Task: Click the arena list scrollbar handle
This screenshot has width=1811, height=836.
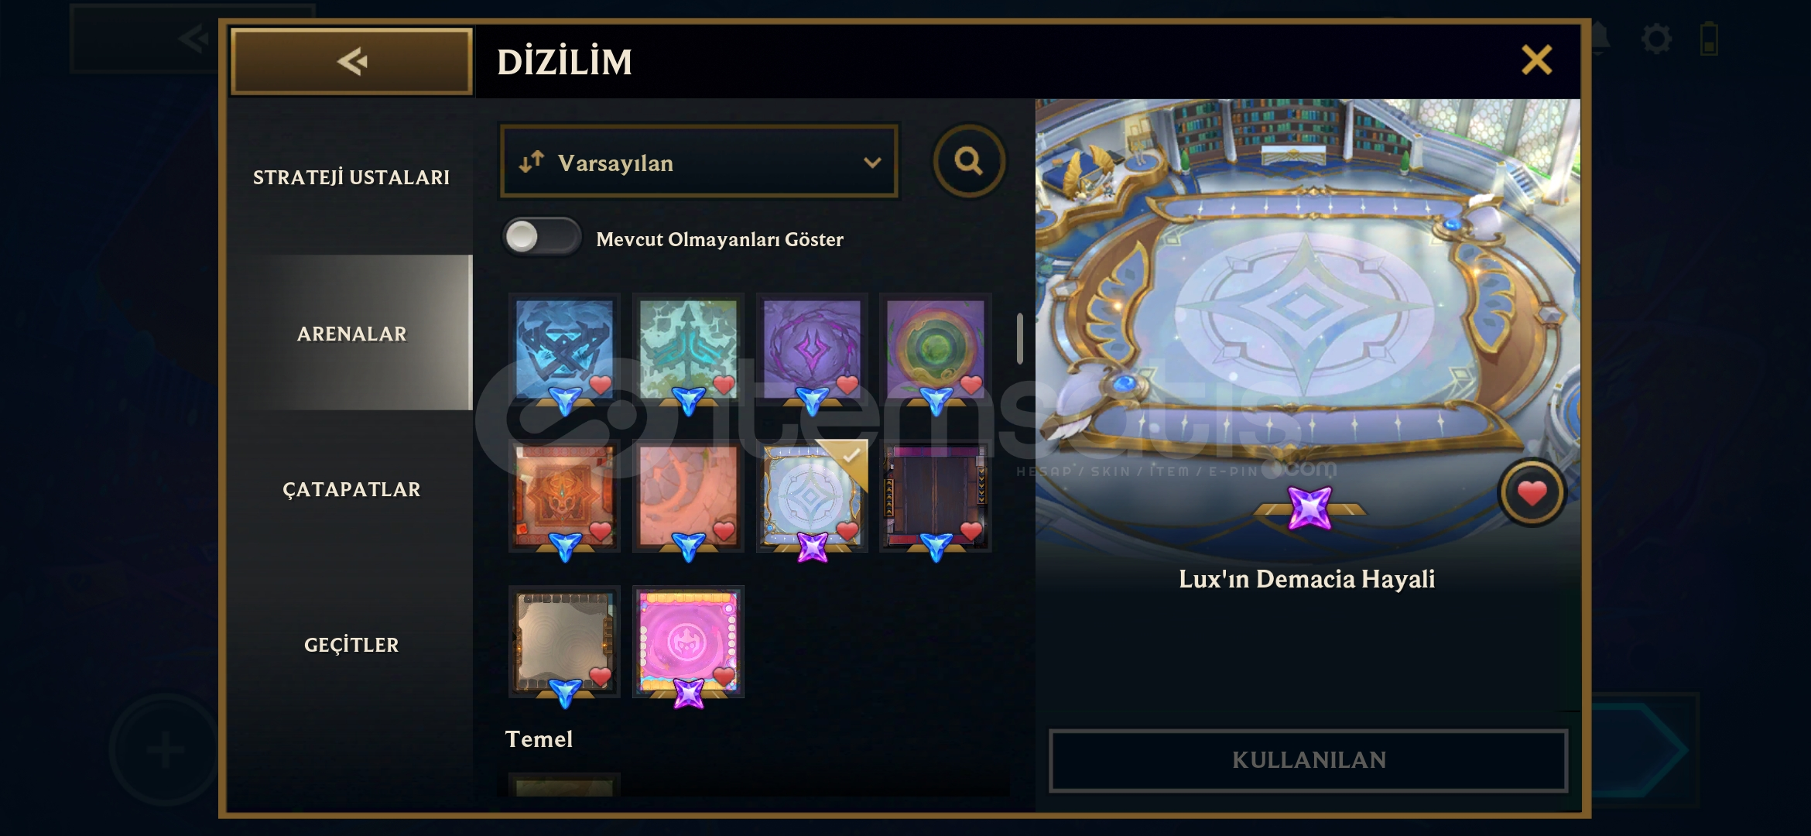Action: point(1020,338)
